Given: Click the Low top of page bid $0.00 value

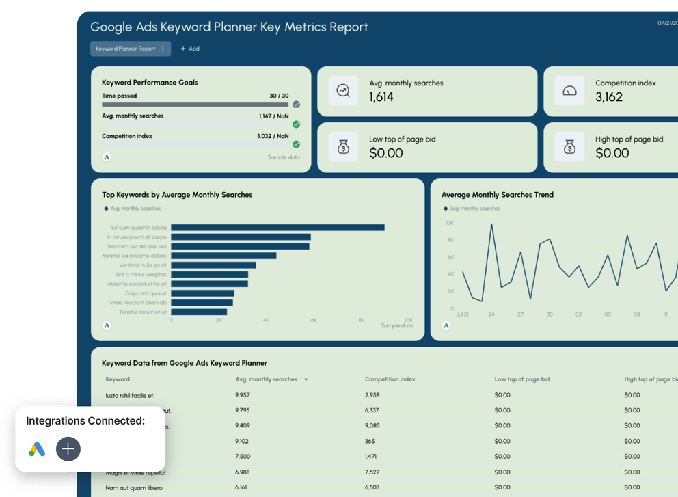Looking at the screenshot, I should click(385, 153).
